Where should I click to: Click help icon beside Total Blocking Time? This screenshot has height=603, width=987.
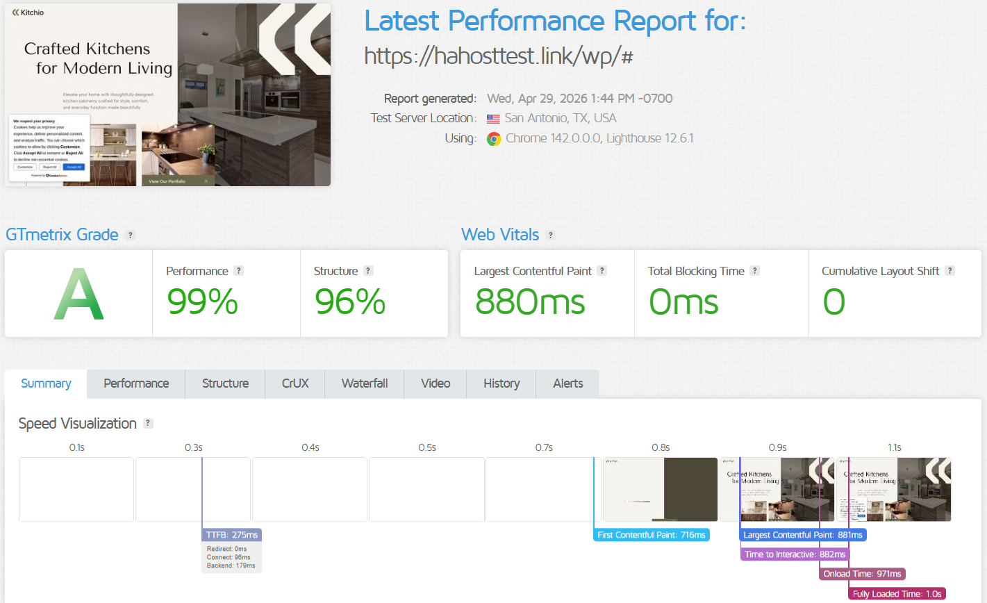[x=755, y=271]
